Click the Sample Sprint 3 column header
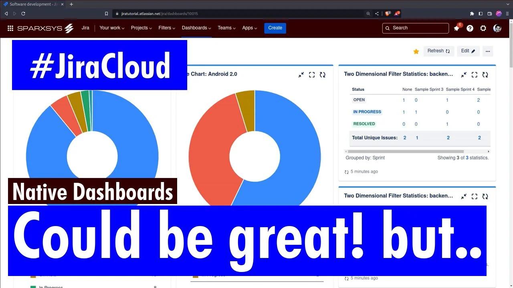Viewport: 513px width, 288px height. point(429,89)
